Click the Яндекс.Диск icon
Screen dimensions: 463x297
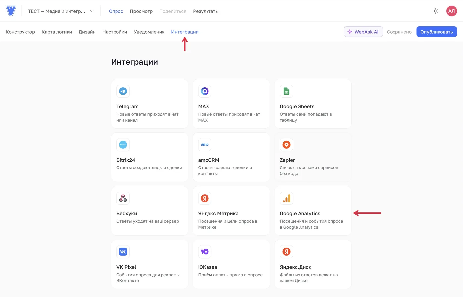point(286,252)
